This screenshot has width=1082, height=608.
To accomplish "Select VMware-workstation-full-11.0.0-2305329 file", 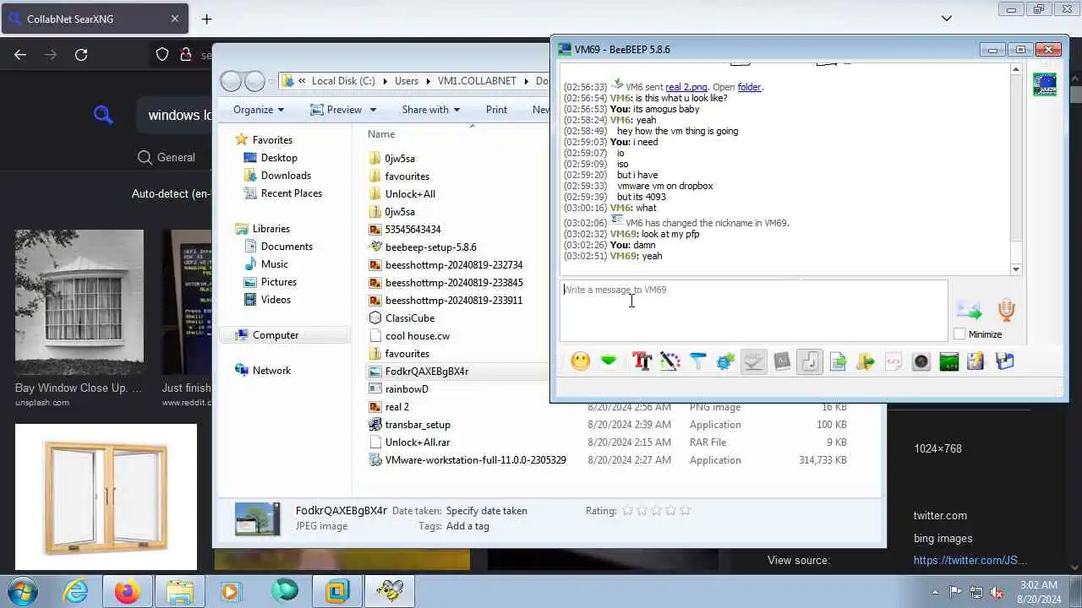I will pos(476,460).
